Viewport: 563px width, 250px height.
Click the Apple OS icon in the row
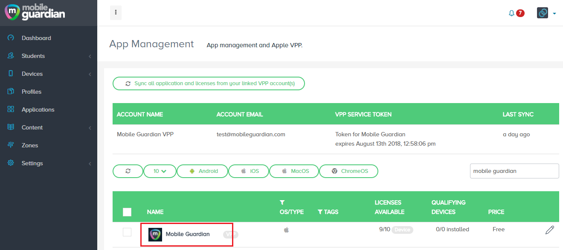[x=286, y=230]
